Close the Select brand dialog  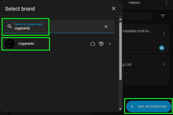coord(113,8)
